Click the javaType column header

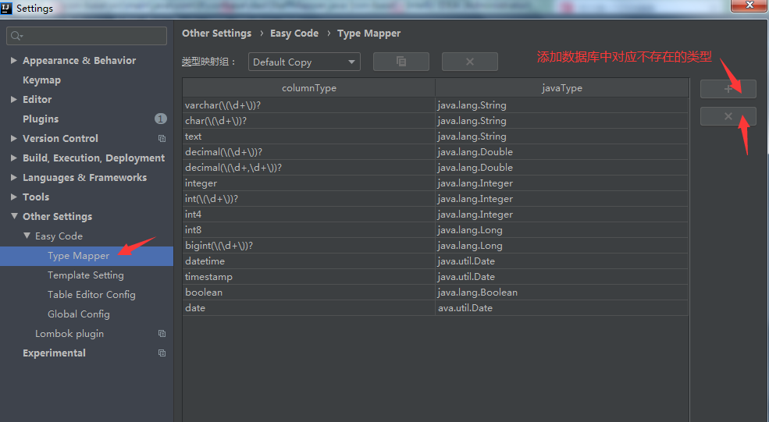click(562, 87)
